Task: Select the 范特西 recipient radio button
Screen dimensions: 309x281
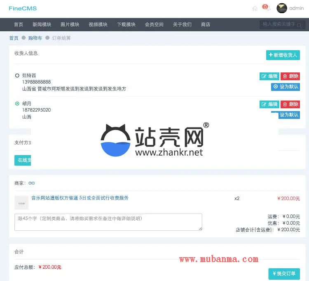Action: click(x=17, y=76)
